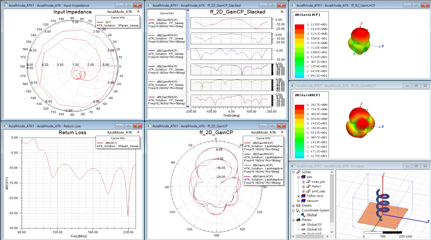Viewport: 431px width, 240px height.
Task: Select dB(GainLHCP) Phi='0deg' curve in ff_2D_GainCP legend
Action: [x=263, y=168]
